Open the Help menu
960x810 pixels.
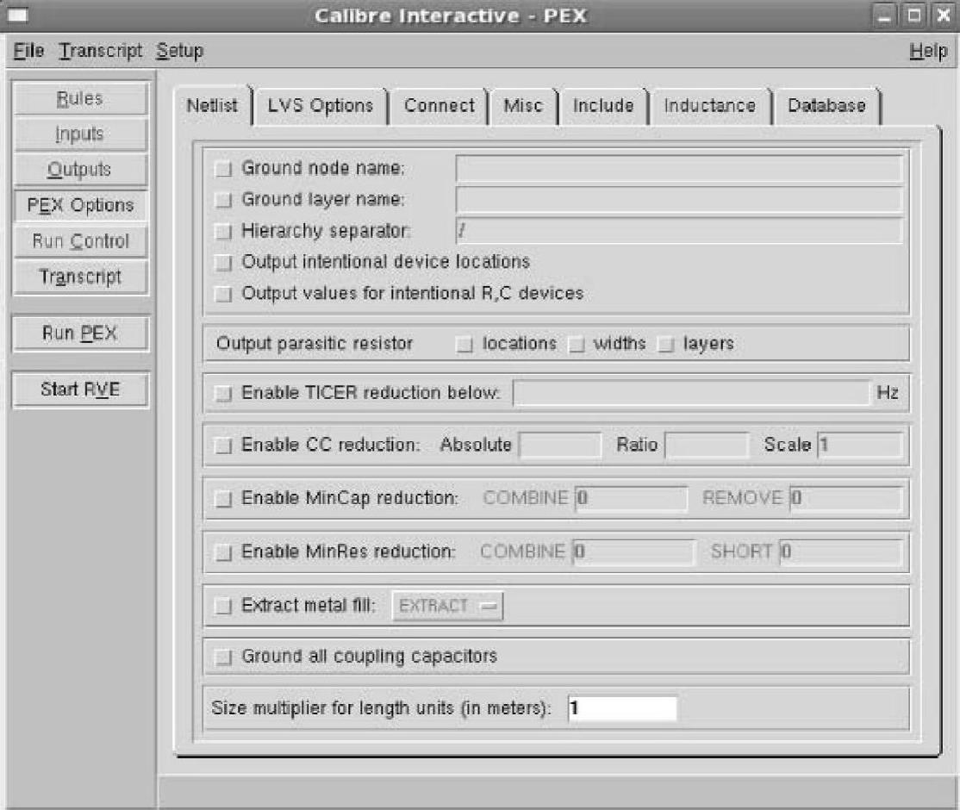pyautogui.click(x=928, y=52)
